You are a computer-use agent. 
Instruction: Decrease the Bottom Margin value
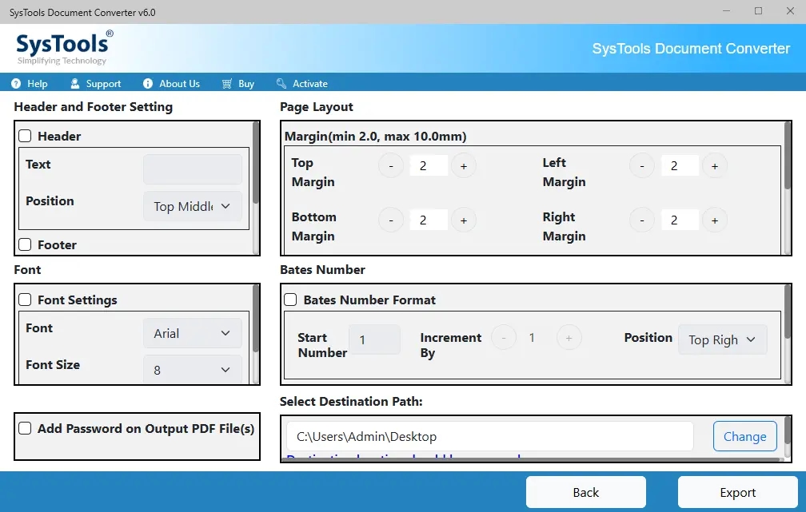click(x=391, y=220)
